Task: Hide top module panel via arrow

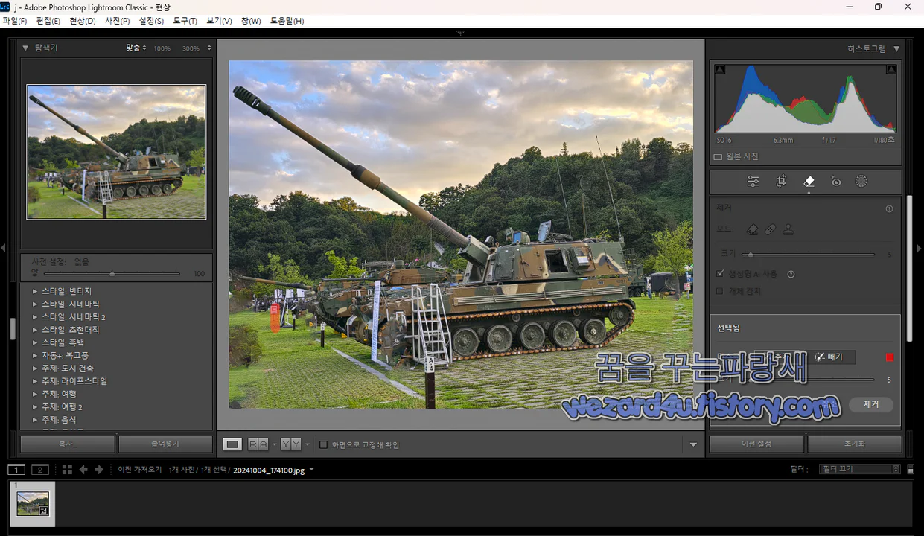Action: (461, 33)
